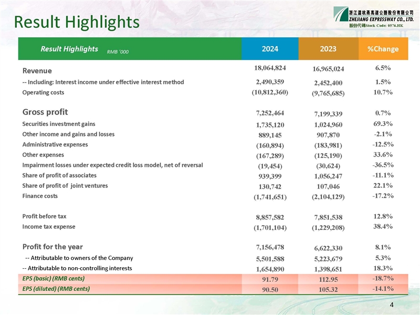Click the EPS (basic) row label
420x315 pixels.
coord(54,278)
